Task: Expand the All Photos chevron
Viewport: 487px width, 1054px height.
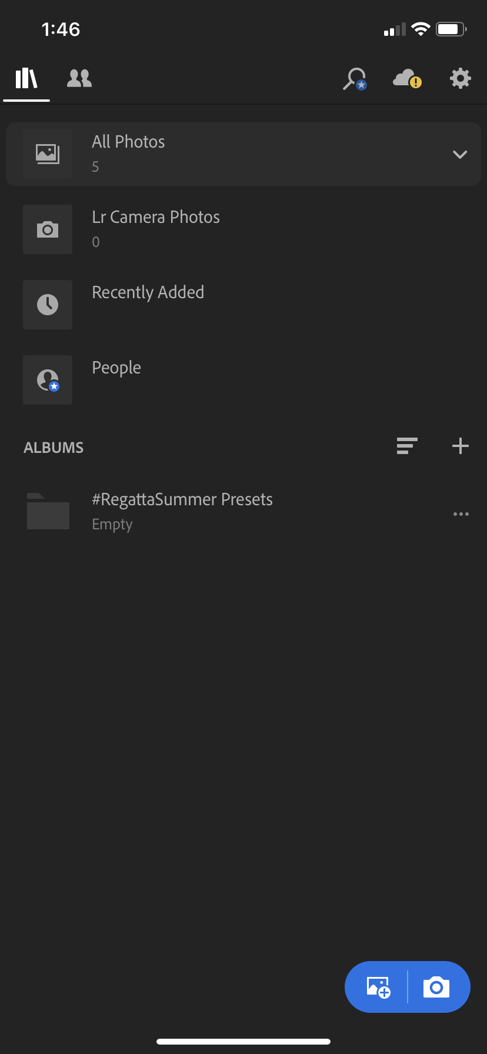Action: point(460,155)
